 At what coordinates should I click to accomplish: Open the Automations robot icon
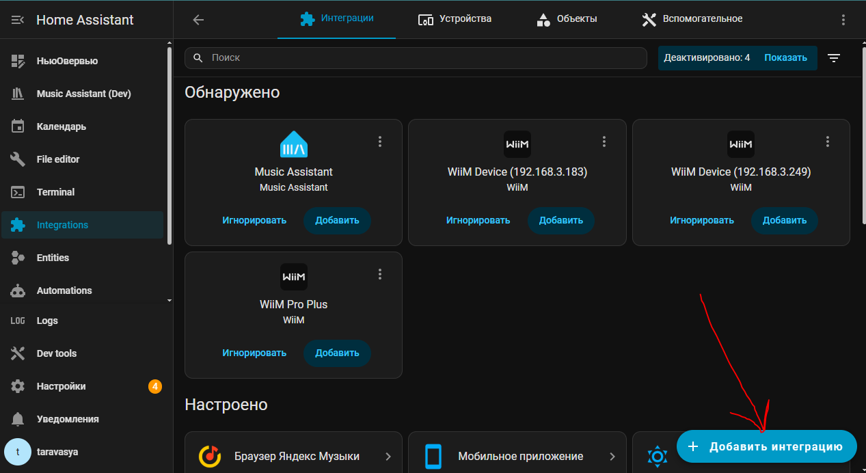pos(18,290)
